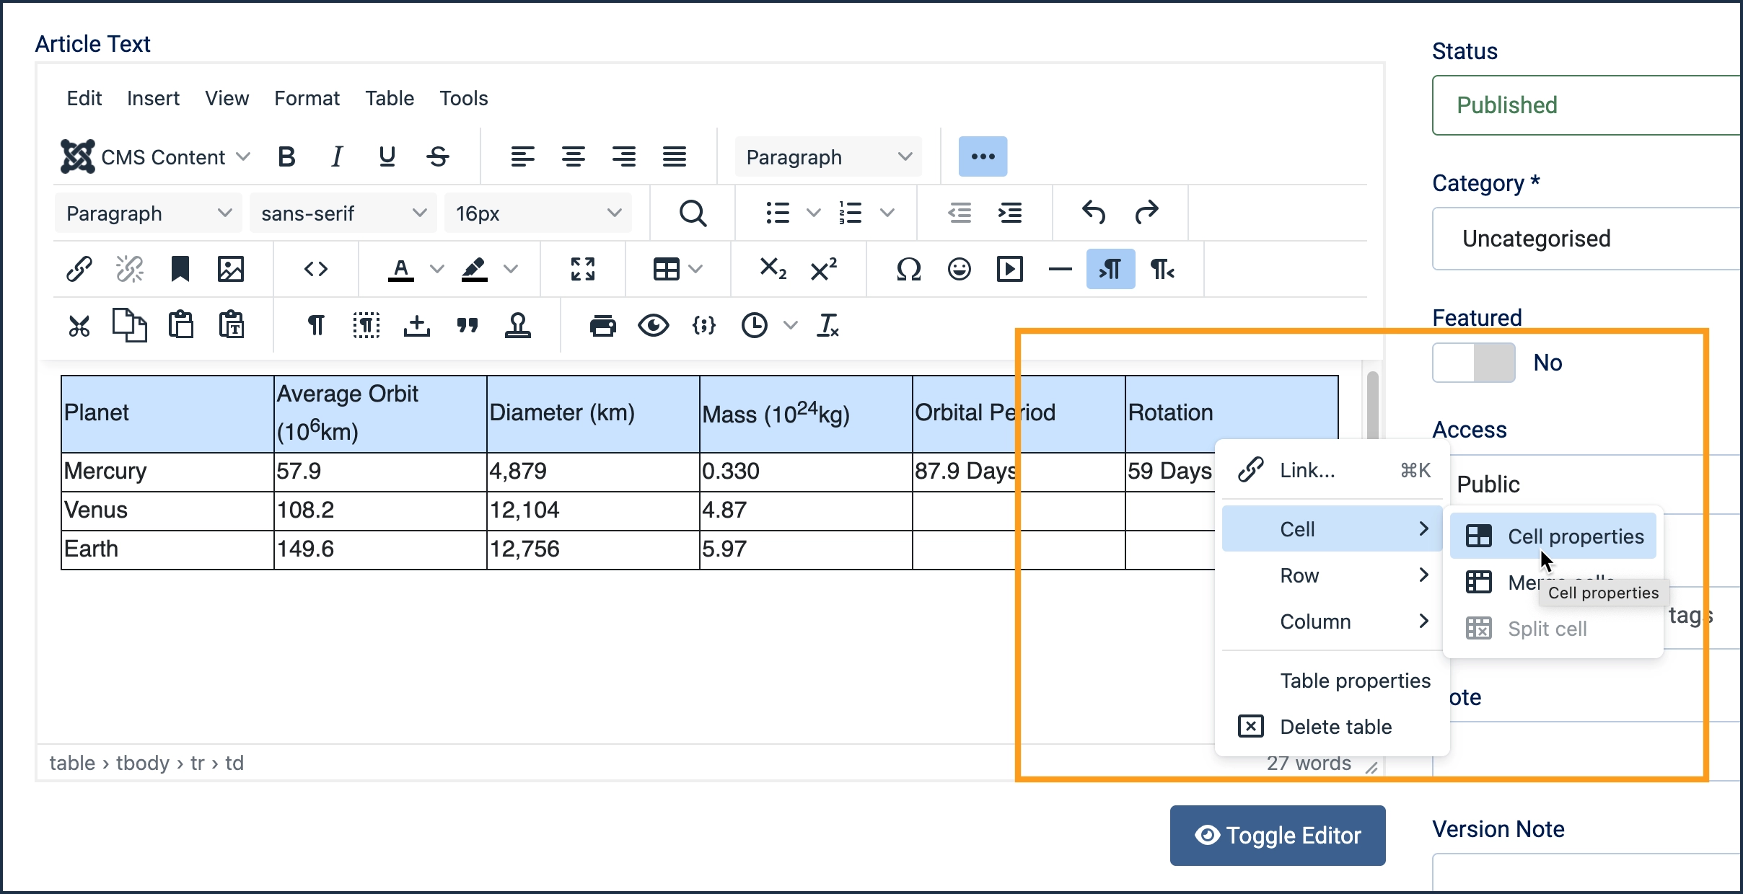Insert numbered list

851,213
